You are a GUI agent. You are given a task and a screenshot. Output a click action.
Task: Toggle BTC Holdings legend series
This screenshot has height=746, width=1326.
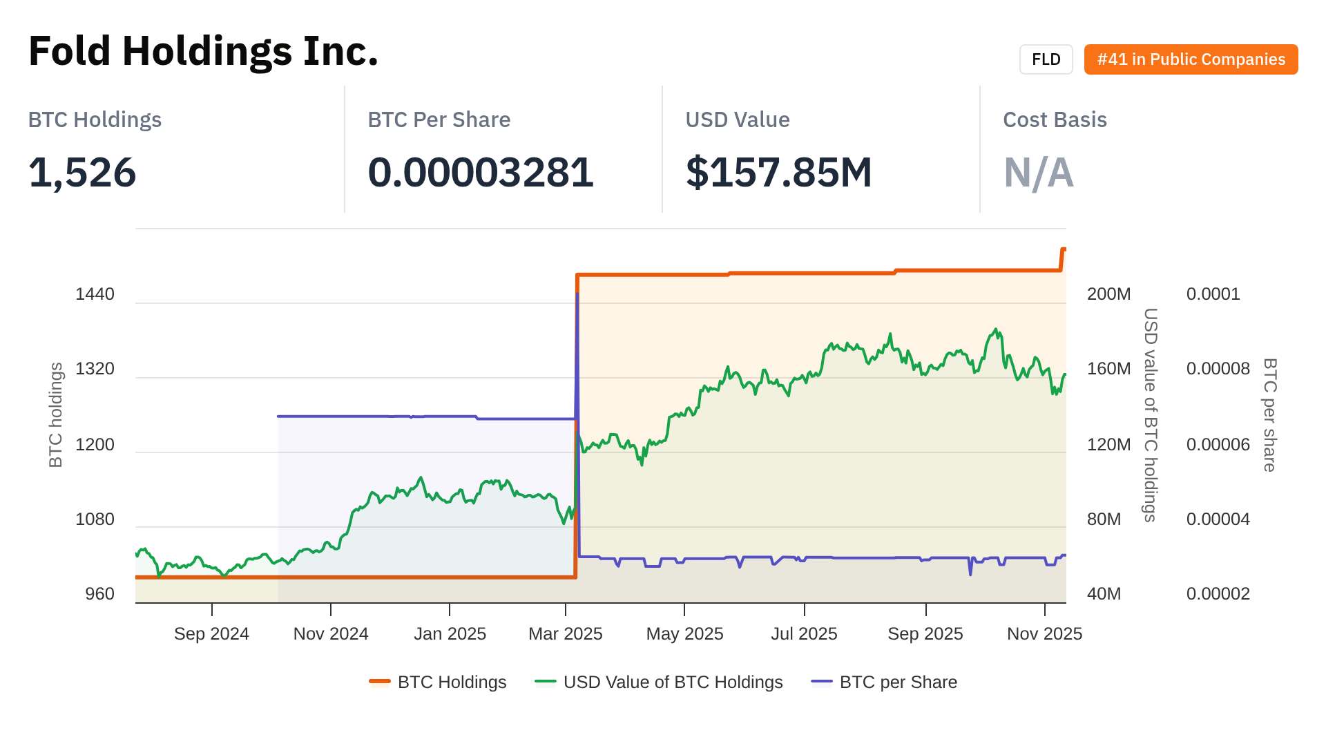coord(452,682)
